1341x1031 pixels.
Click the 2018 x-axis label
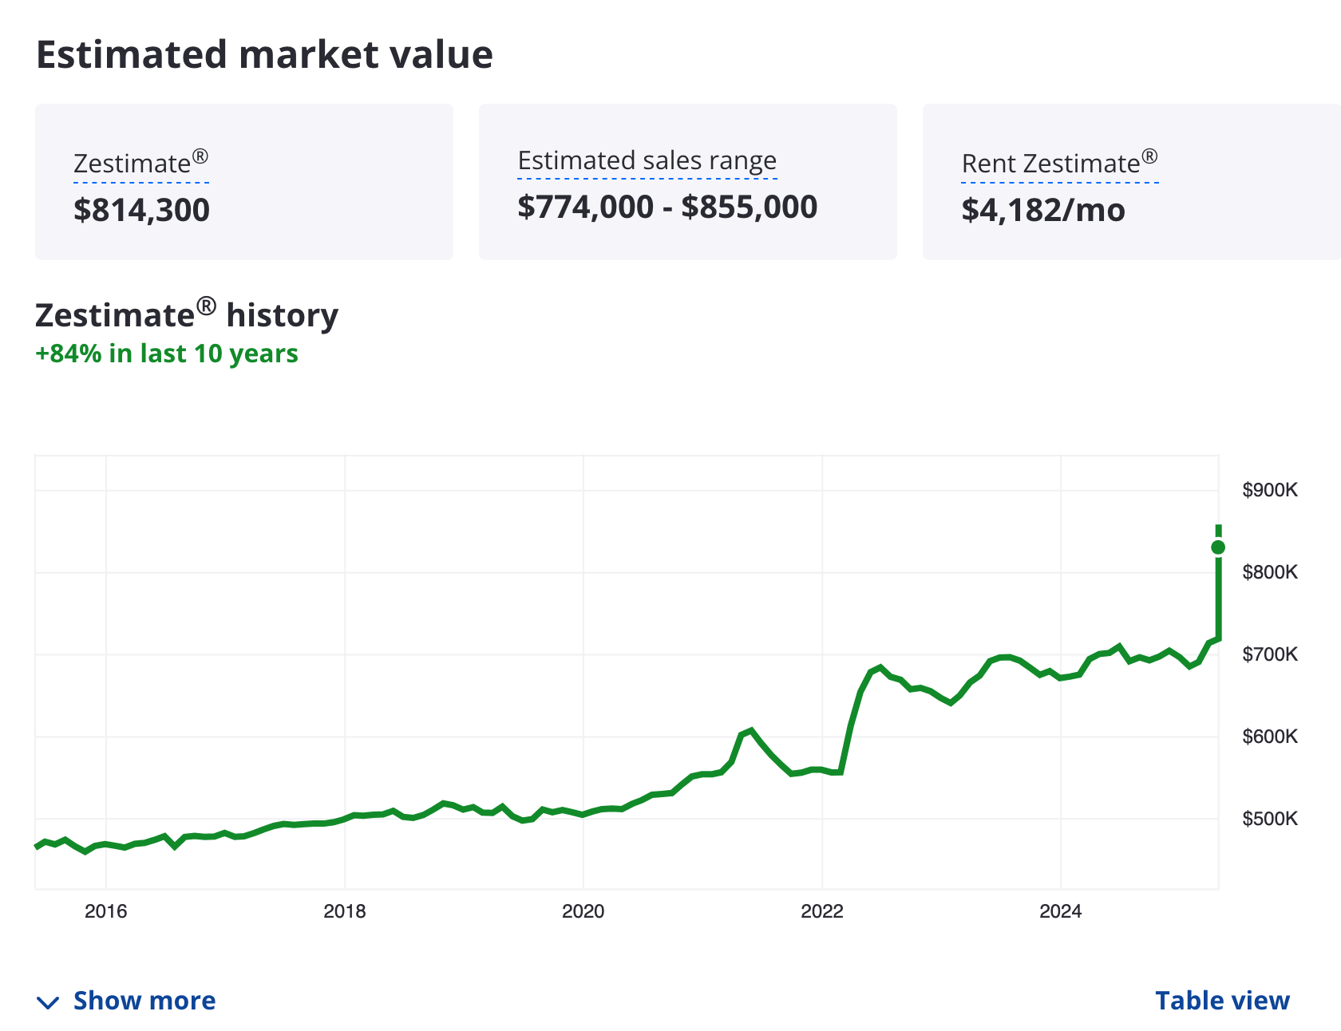pyautogui.click(x=345, y=911)
